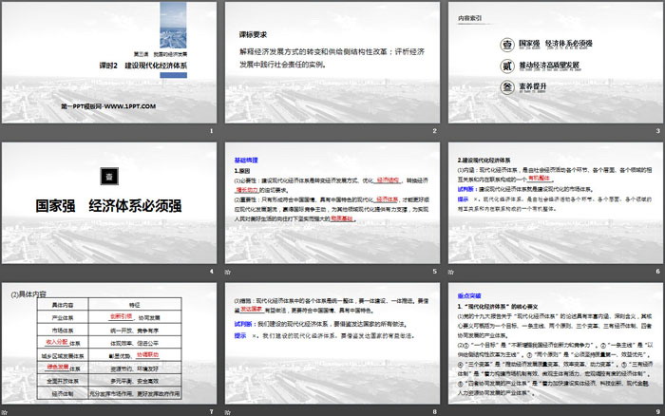Select slide 6 about 建设现代化经济体系
This screenshot has width=665, height=416.
556,203
